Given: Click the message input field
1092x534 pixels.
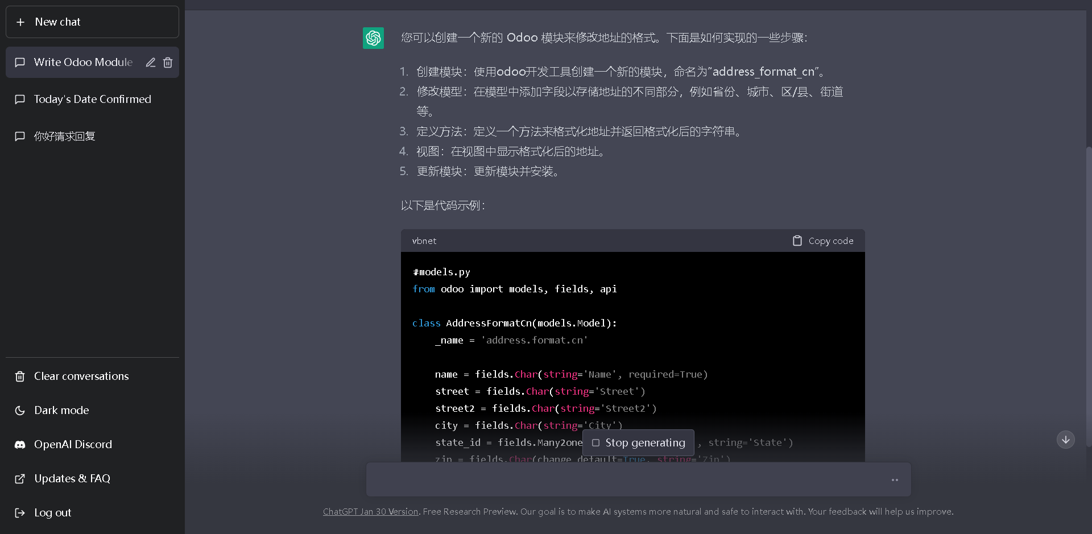Looking at the screenshot, I should tap(639, 479).
